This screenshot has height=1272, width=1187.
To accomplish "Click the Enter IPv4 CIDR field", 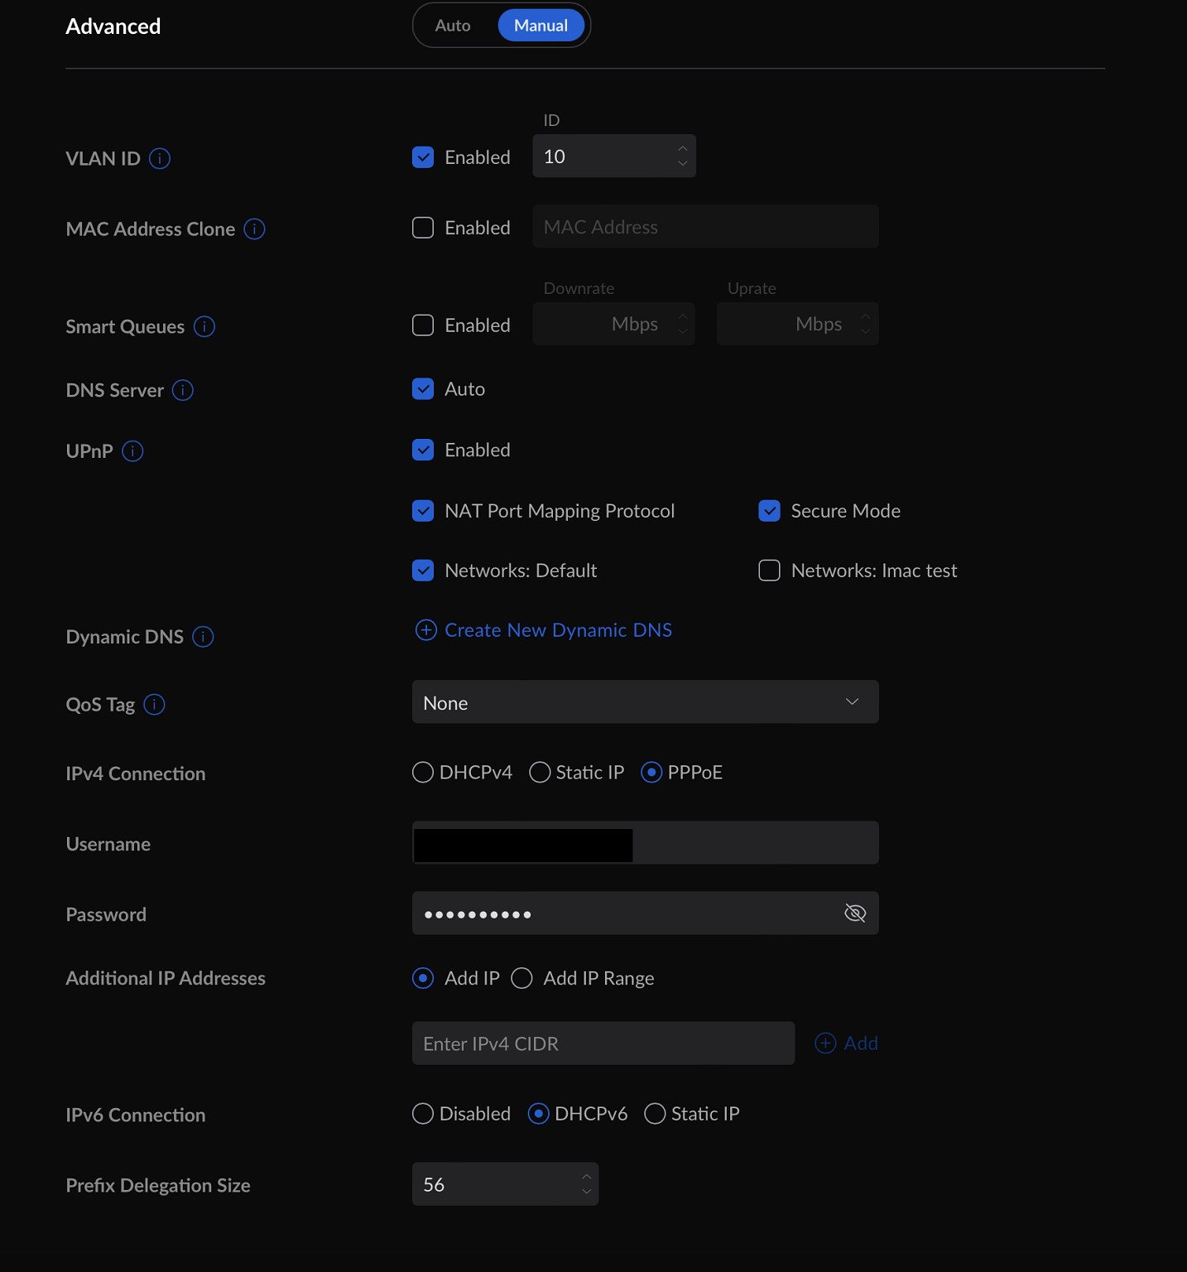I will click(603, 1043).
